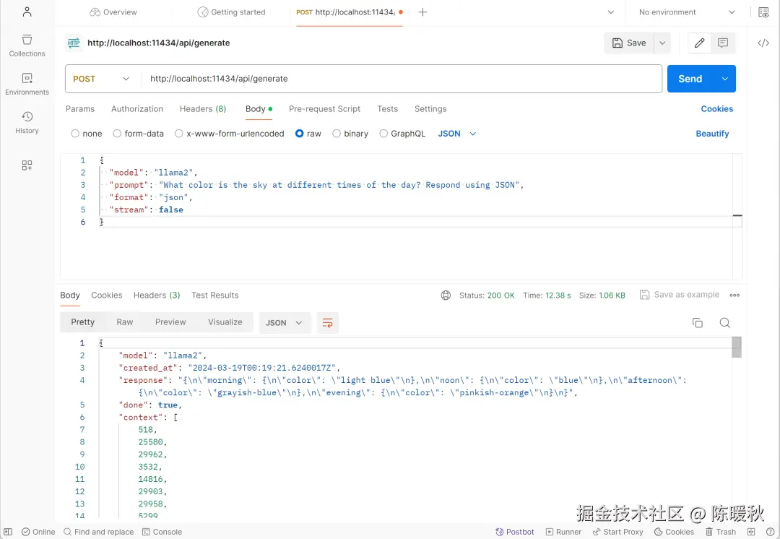
Task: Select x-www-form-urlencoded radio button
Action: tap(178, 134)
